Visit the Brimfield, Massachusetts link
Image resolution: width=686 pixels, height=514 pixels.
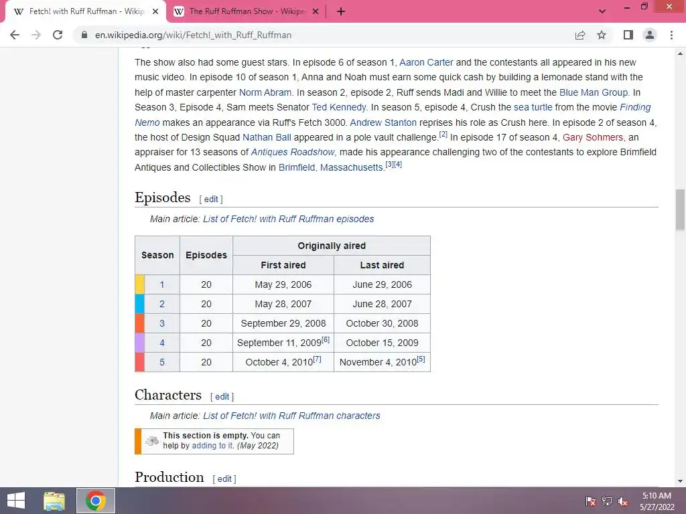331,168
